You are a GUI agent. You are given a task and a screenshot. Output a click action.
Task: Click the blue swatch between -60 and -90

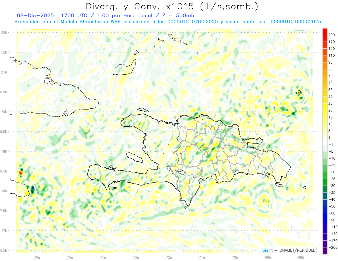click(x=325, y=217)
